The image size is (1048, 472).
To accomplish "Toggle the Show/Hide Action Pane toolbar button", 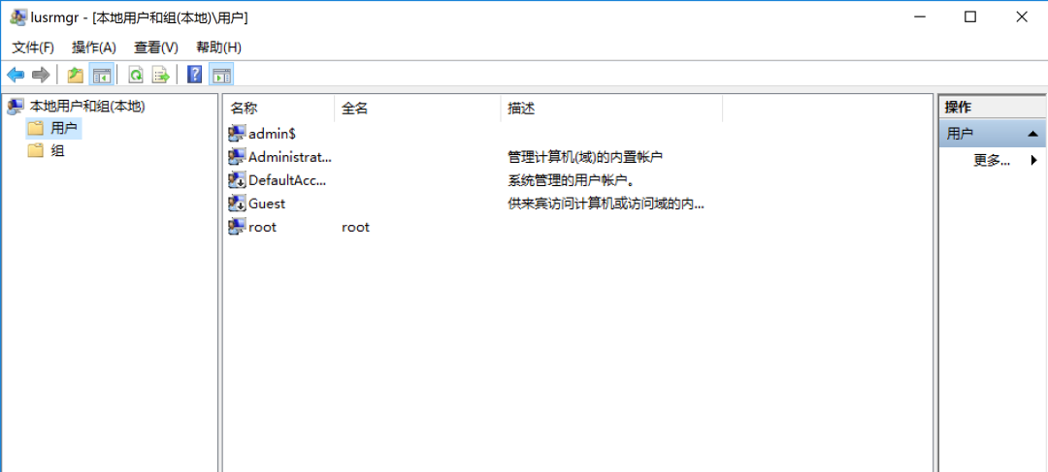I will [221, 74].
